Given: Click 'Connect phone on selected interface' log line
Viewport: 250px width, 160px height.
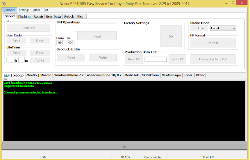Looking at the screenshot, I should [x=30, y=92].
